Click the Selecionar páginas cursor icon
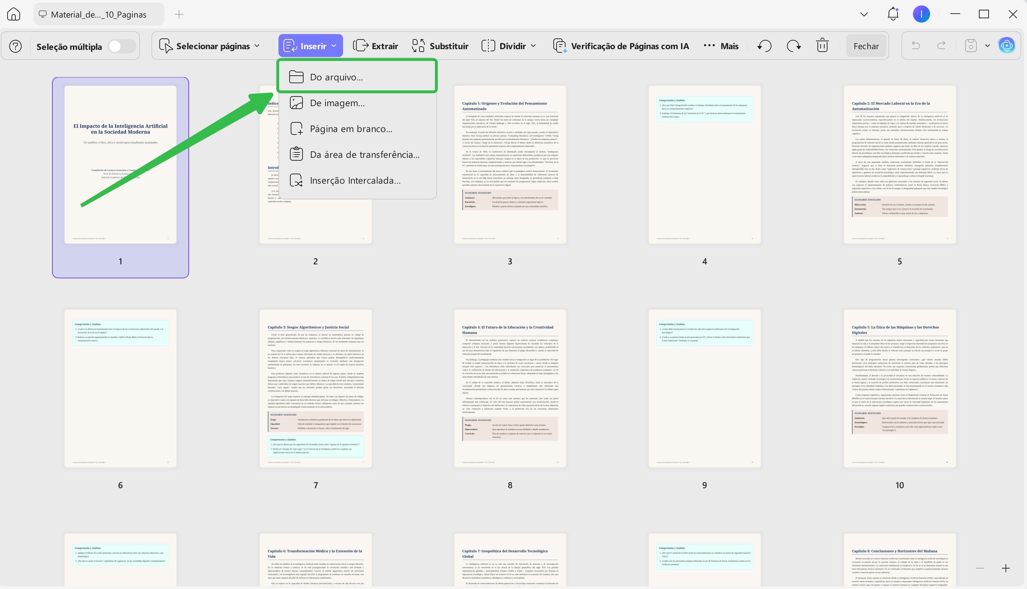1027x589 pixels. [165, 46]
